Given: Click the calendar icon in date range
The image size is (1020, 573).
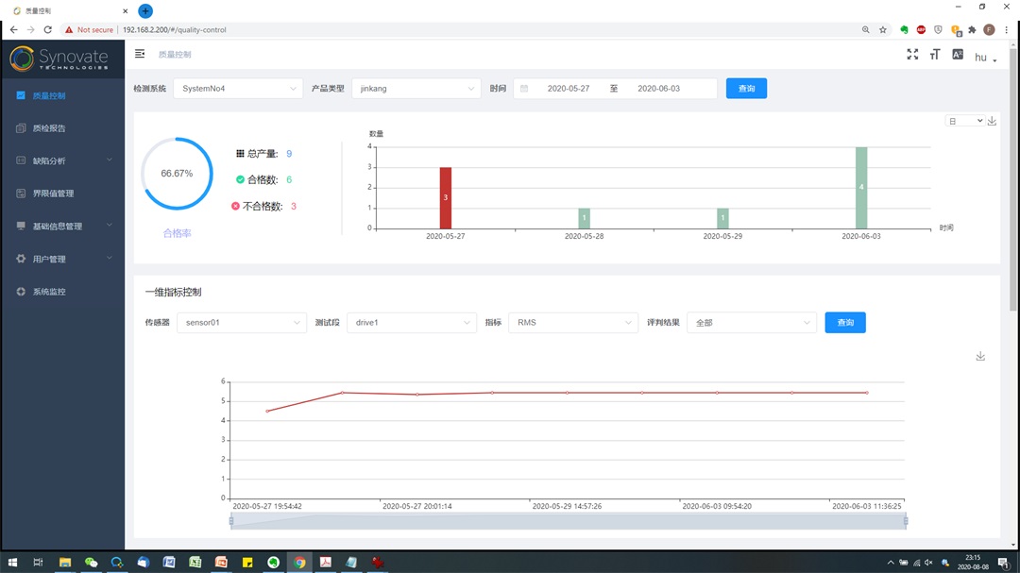Looking at the screenshot, I should tap(524, 89).
